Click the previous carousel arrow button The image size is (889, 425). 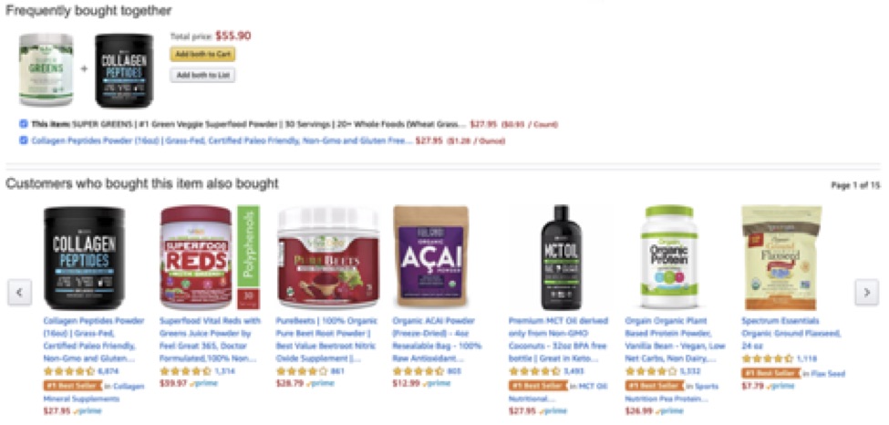[19, 292]
